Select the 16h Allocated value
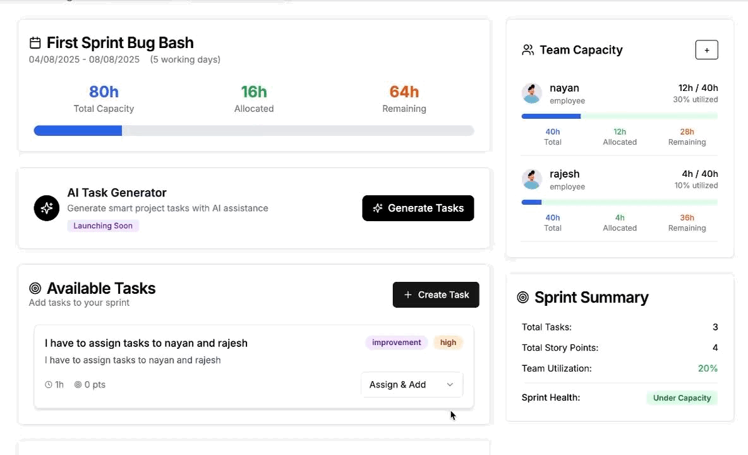The width and height of the screenshot is (748, 455). click(254, 92)
